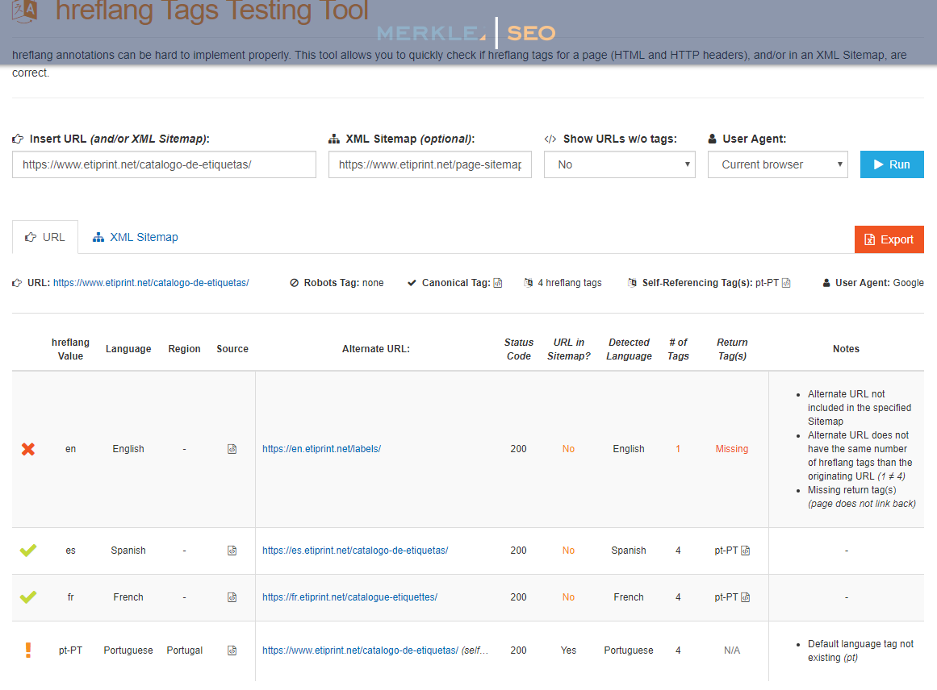937x690 pixels.
Task: Click the Merkle SEO logo
Action: [466, 33]
